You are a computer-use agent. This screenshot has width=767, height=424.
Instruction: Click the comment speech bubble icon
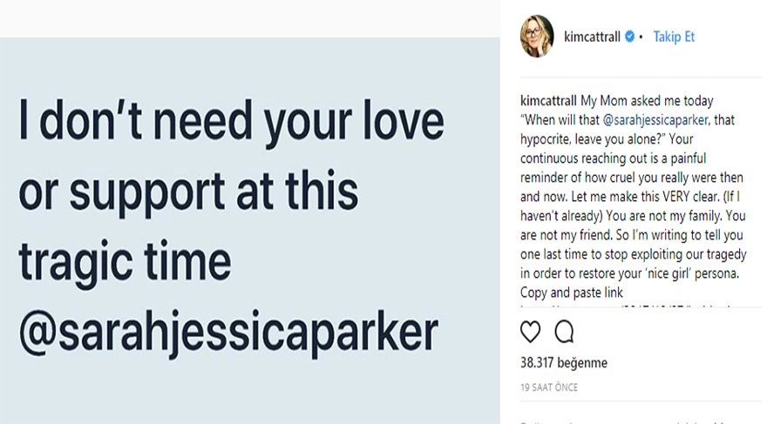(563, 332)
